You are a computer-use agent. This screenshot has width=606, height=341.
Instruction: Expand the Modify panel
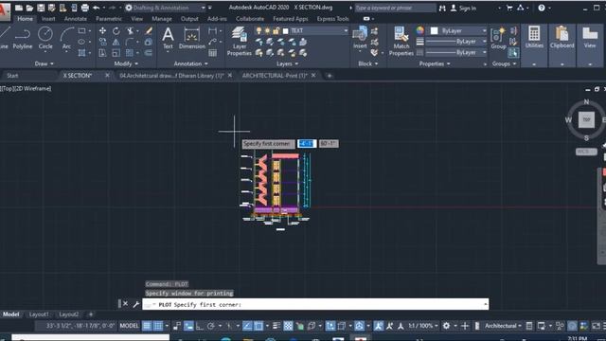coord(126,63)
